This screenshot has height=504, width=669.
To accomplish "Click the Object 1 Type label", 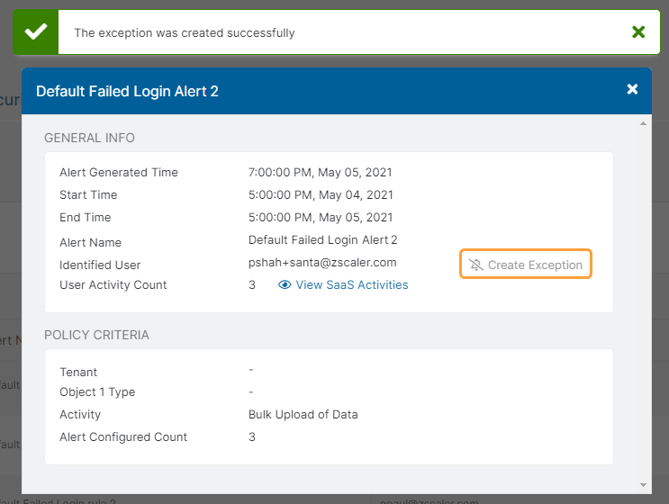I will (97, 392).
